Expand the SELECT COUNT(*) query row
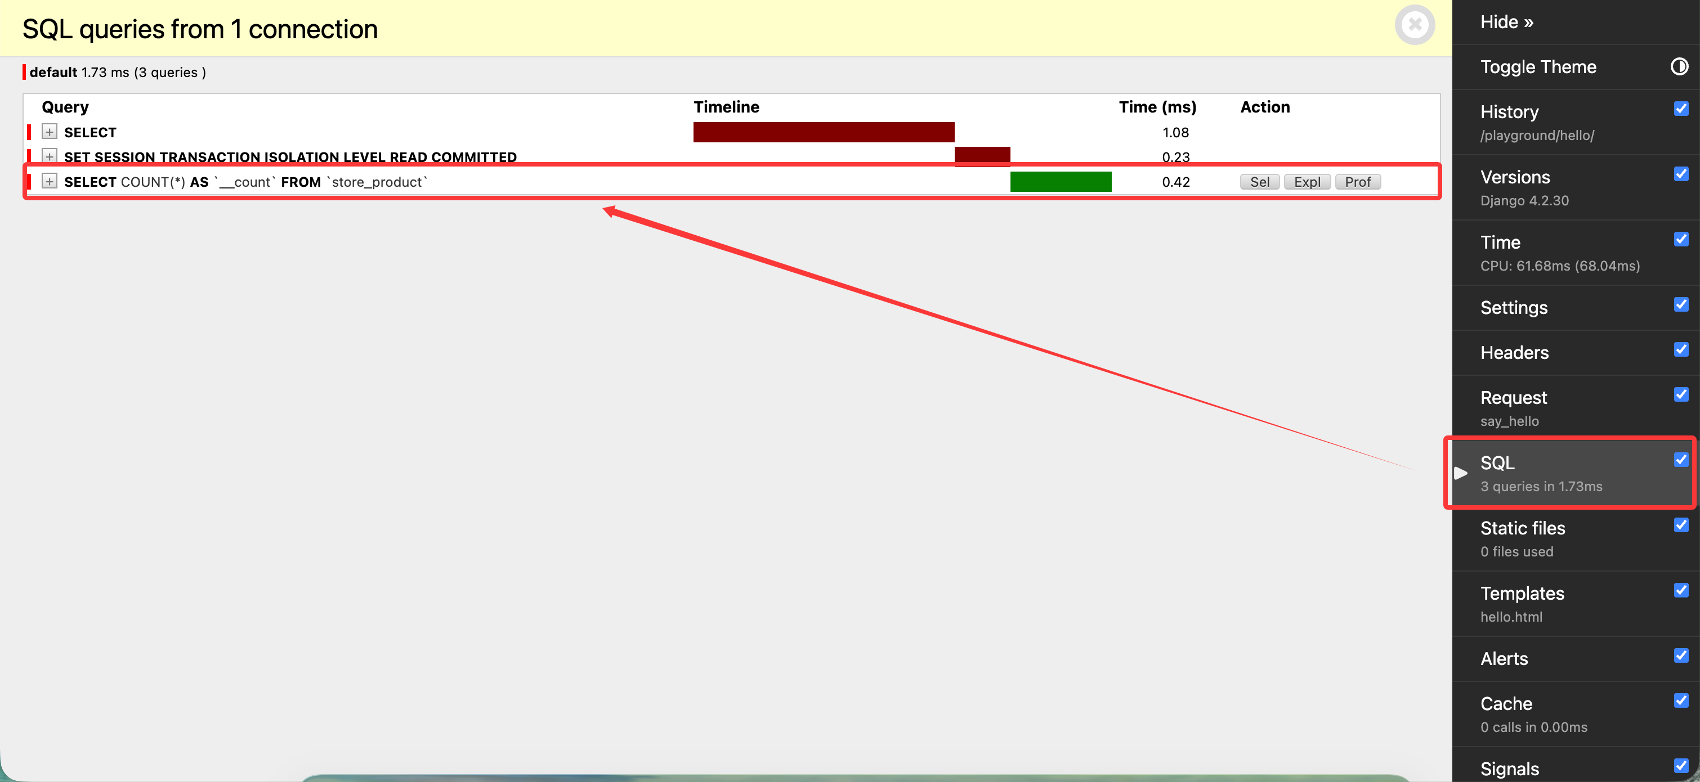The image size is (1700, 782). pos(50,181)
